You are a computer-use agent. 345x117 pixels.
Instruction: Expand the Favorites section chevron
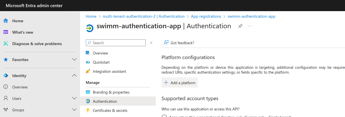(x=74, y=60)
